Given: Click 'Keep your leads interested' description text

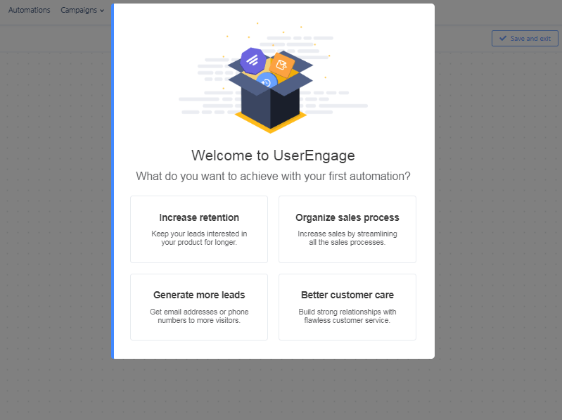Looking at the screenshot, I should pos(199,238).
